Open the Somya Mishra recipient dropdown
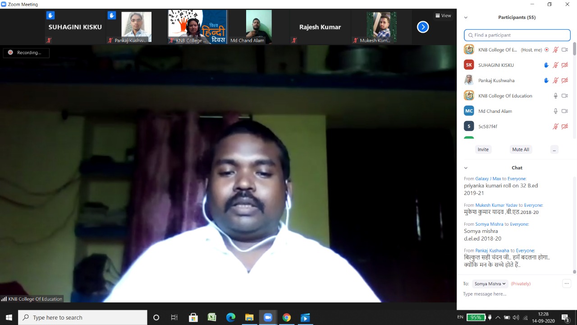The height and width of the screenshot is (325, 577). 490,284
